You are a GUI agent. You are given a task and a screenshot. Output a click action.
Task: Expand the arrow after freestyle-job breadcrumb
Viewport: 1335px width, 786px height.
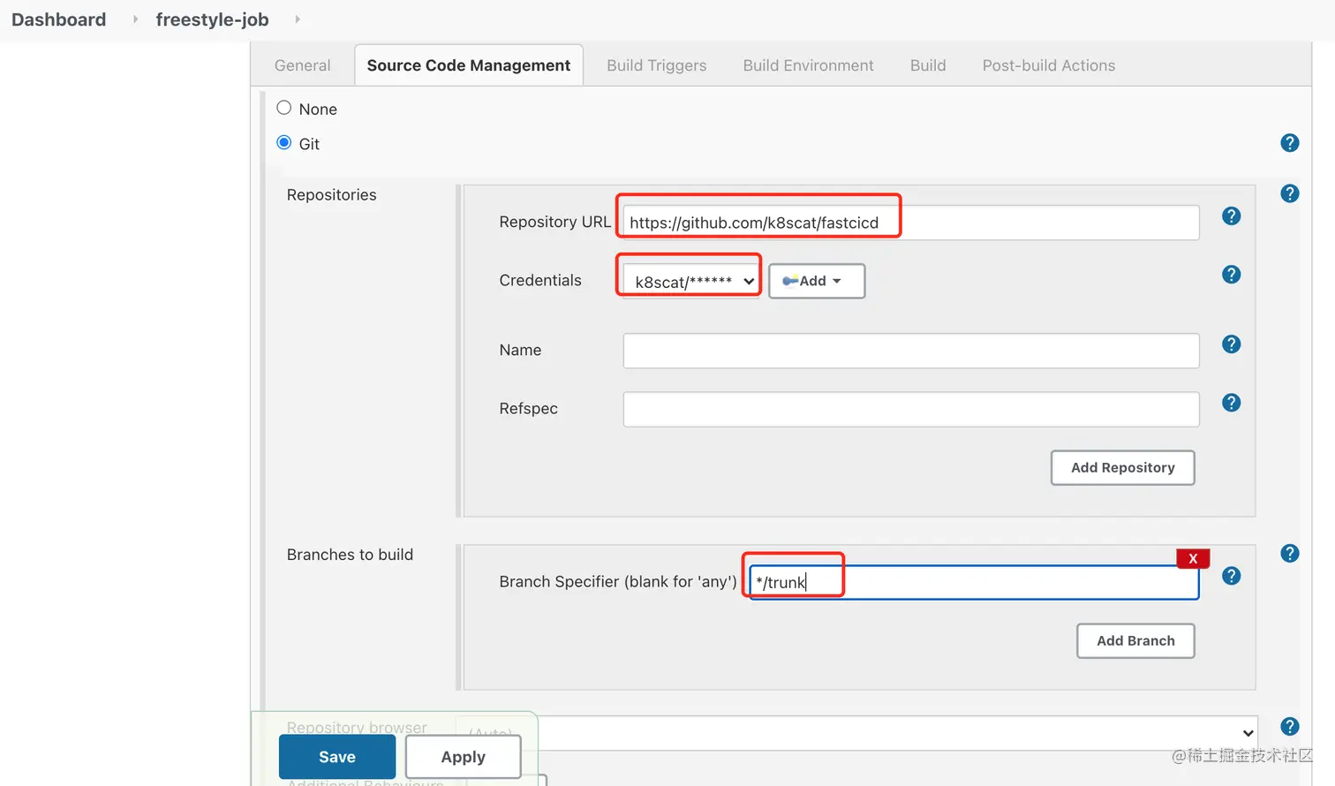tap(298, 19)
